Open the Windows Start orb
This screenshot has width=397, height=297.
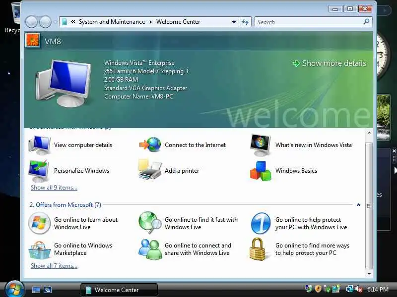(14, 289)
